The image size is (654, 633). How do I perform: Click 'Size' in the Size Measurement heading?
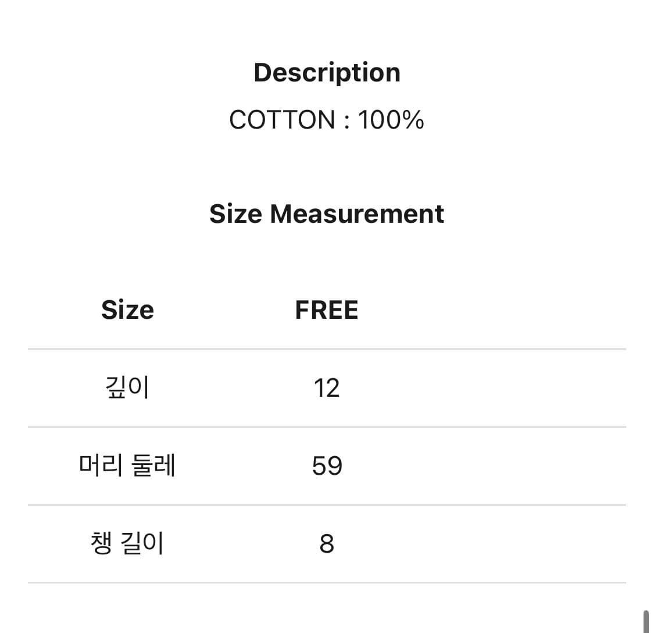tap(235, 214)
